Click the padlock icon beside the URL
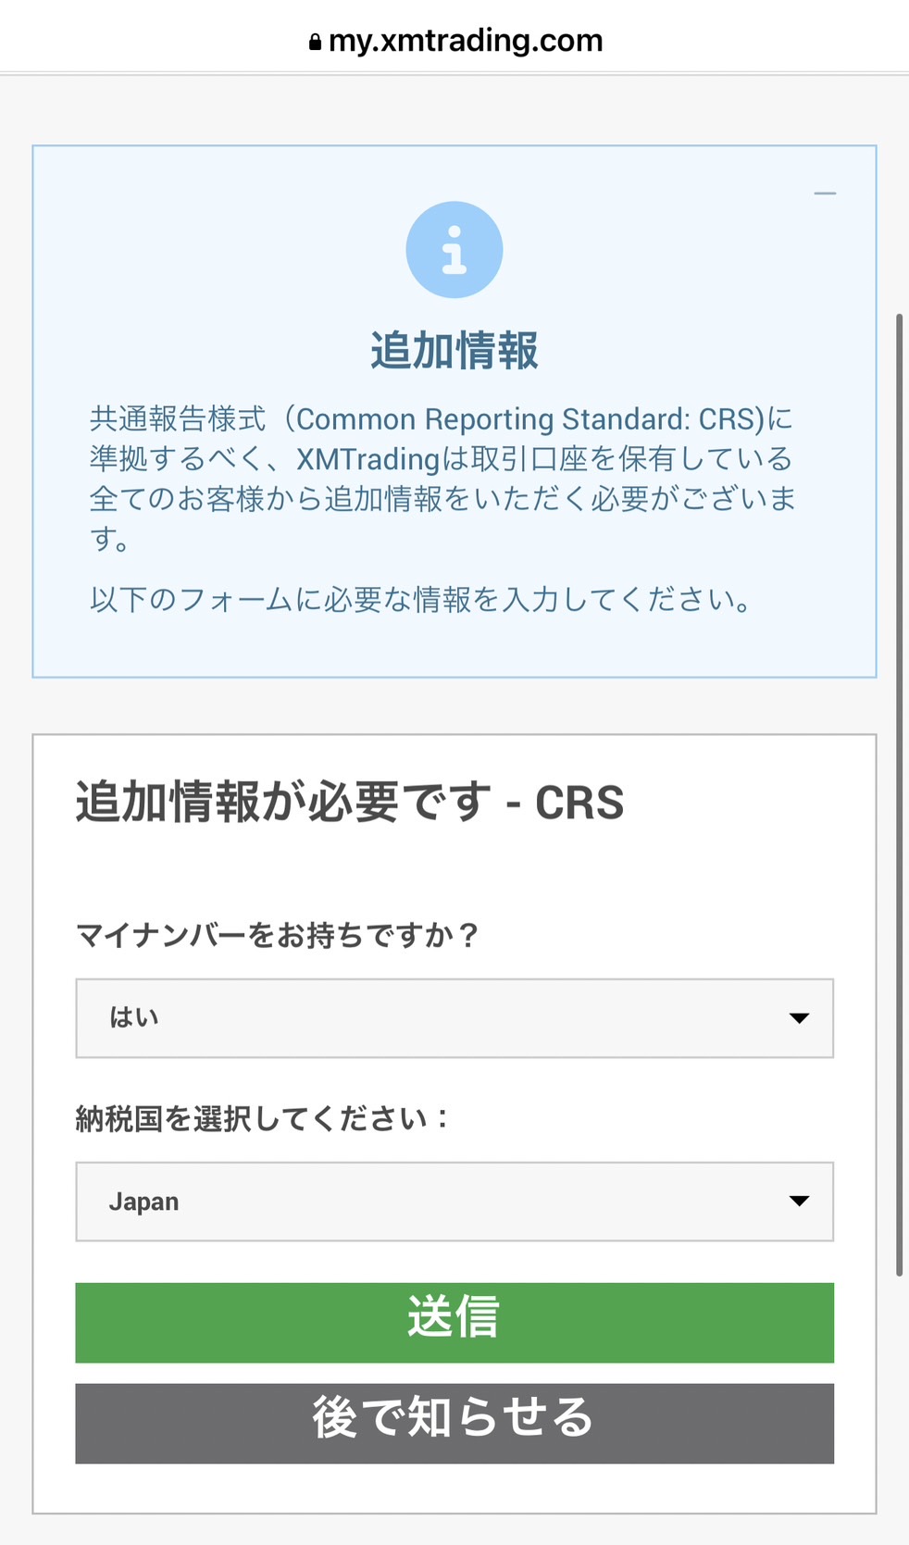The image size is (909, 1545). tap(315, 42)
